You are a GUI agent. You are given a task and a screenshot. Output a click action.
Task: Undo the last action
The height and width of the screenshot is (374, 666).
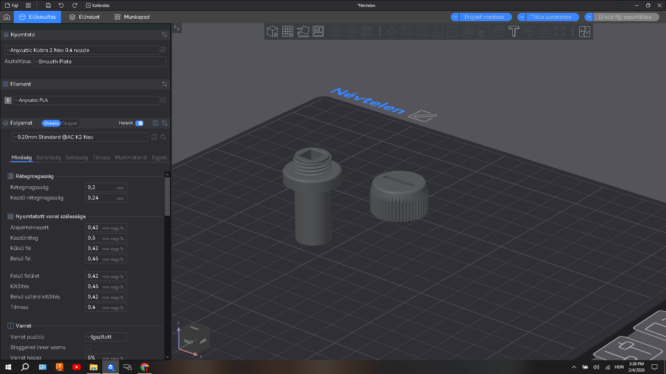point(61,5)
